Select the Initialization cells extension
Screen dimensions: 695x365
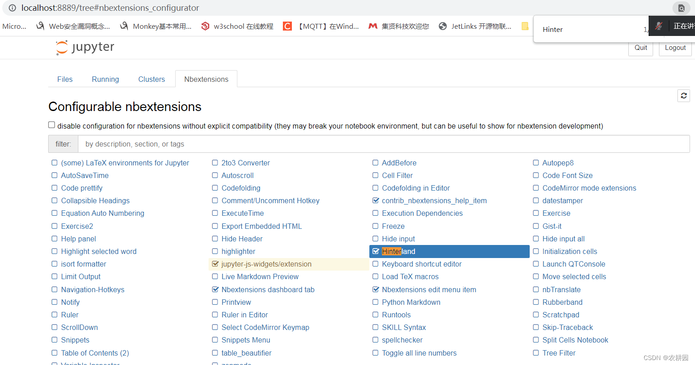pos(570,251)
